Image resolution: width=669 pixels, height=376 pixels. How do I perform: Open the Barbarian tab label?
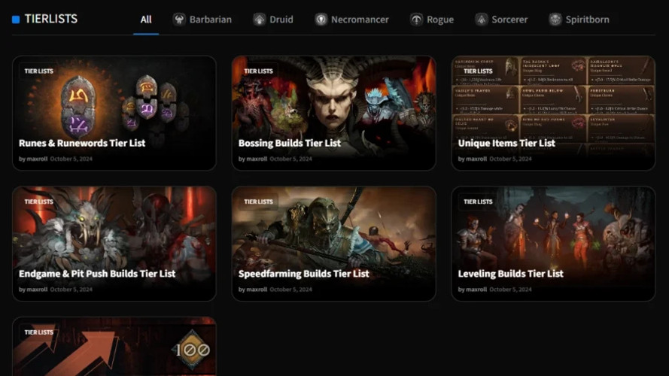[211, 20]
